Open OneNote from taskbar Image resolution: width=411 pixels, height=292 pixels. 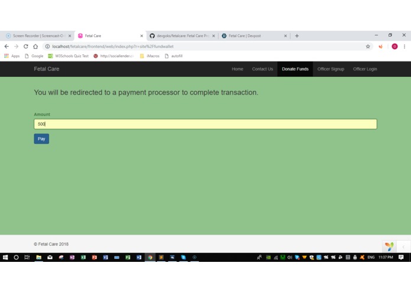72,258
